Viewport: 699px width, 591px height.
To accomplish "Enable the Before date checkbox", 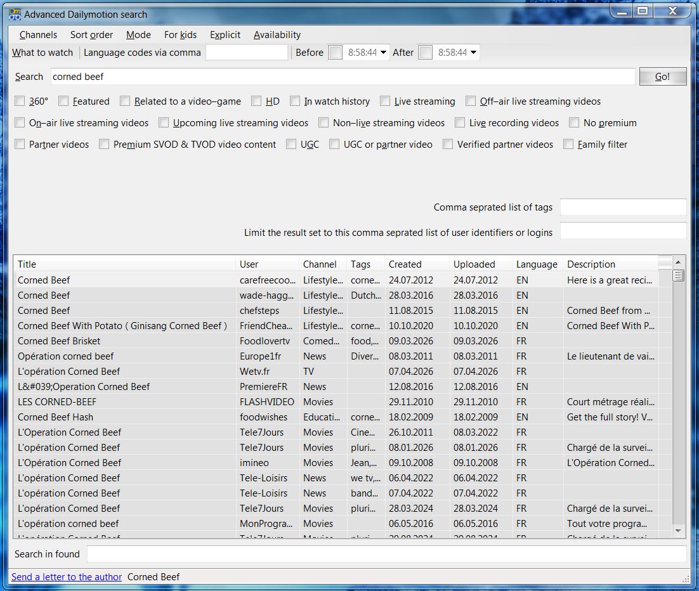I will 335,53.
